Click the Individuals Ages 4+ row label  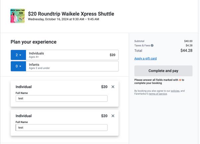(36, 55)
